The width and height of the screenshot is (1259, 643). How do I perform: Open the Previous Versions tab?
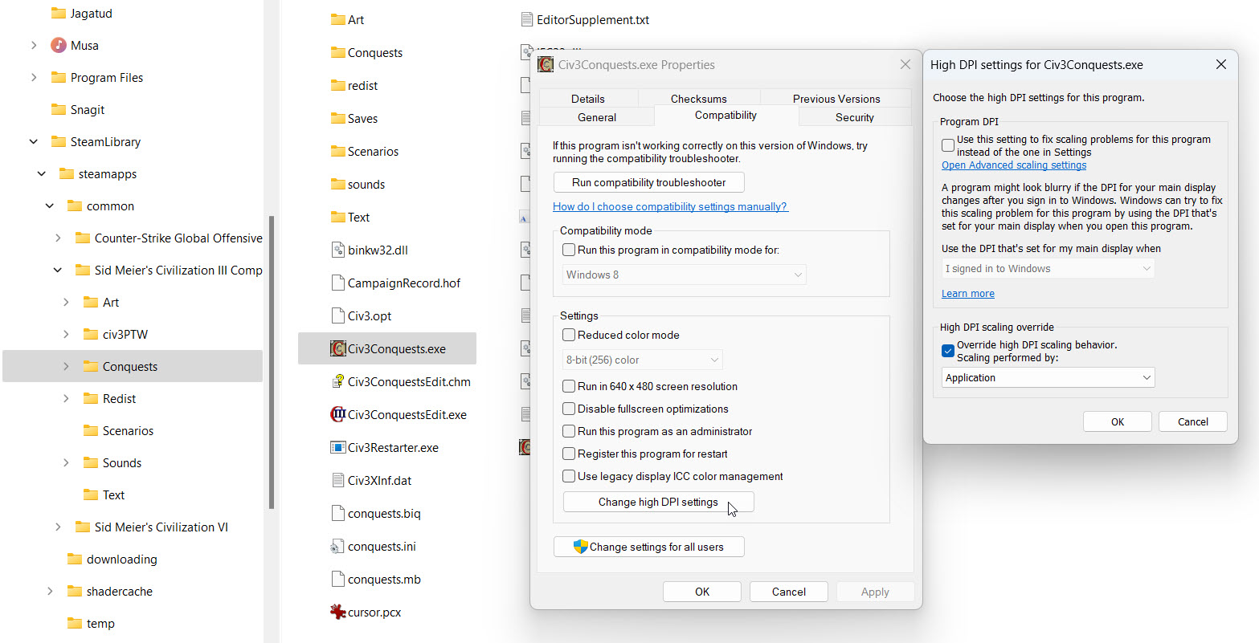click(836, 99)
